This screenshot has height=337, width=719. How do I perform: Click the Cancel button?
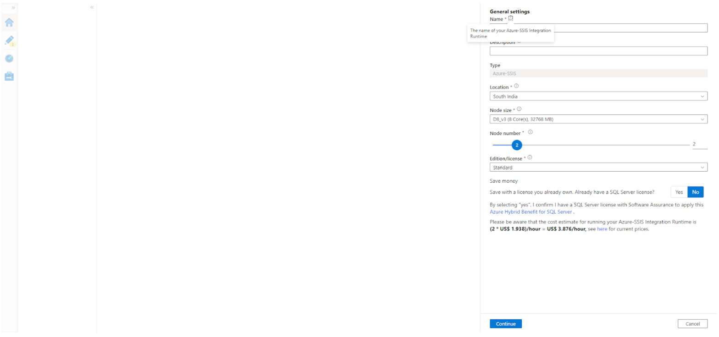tap(692, 324)
